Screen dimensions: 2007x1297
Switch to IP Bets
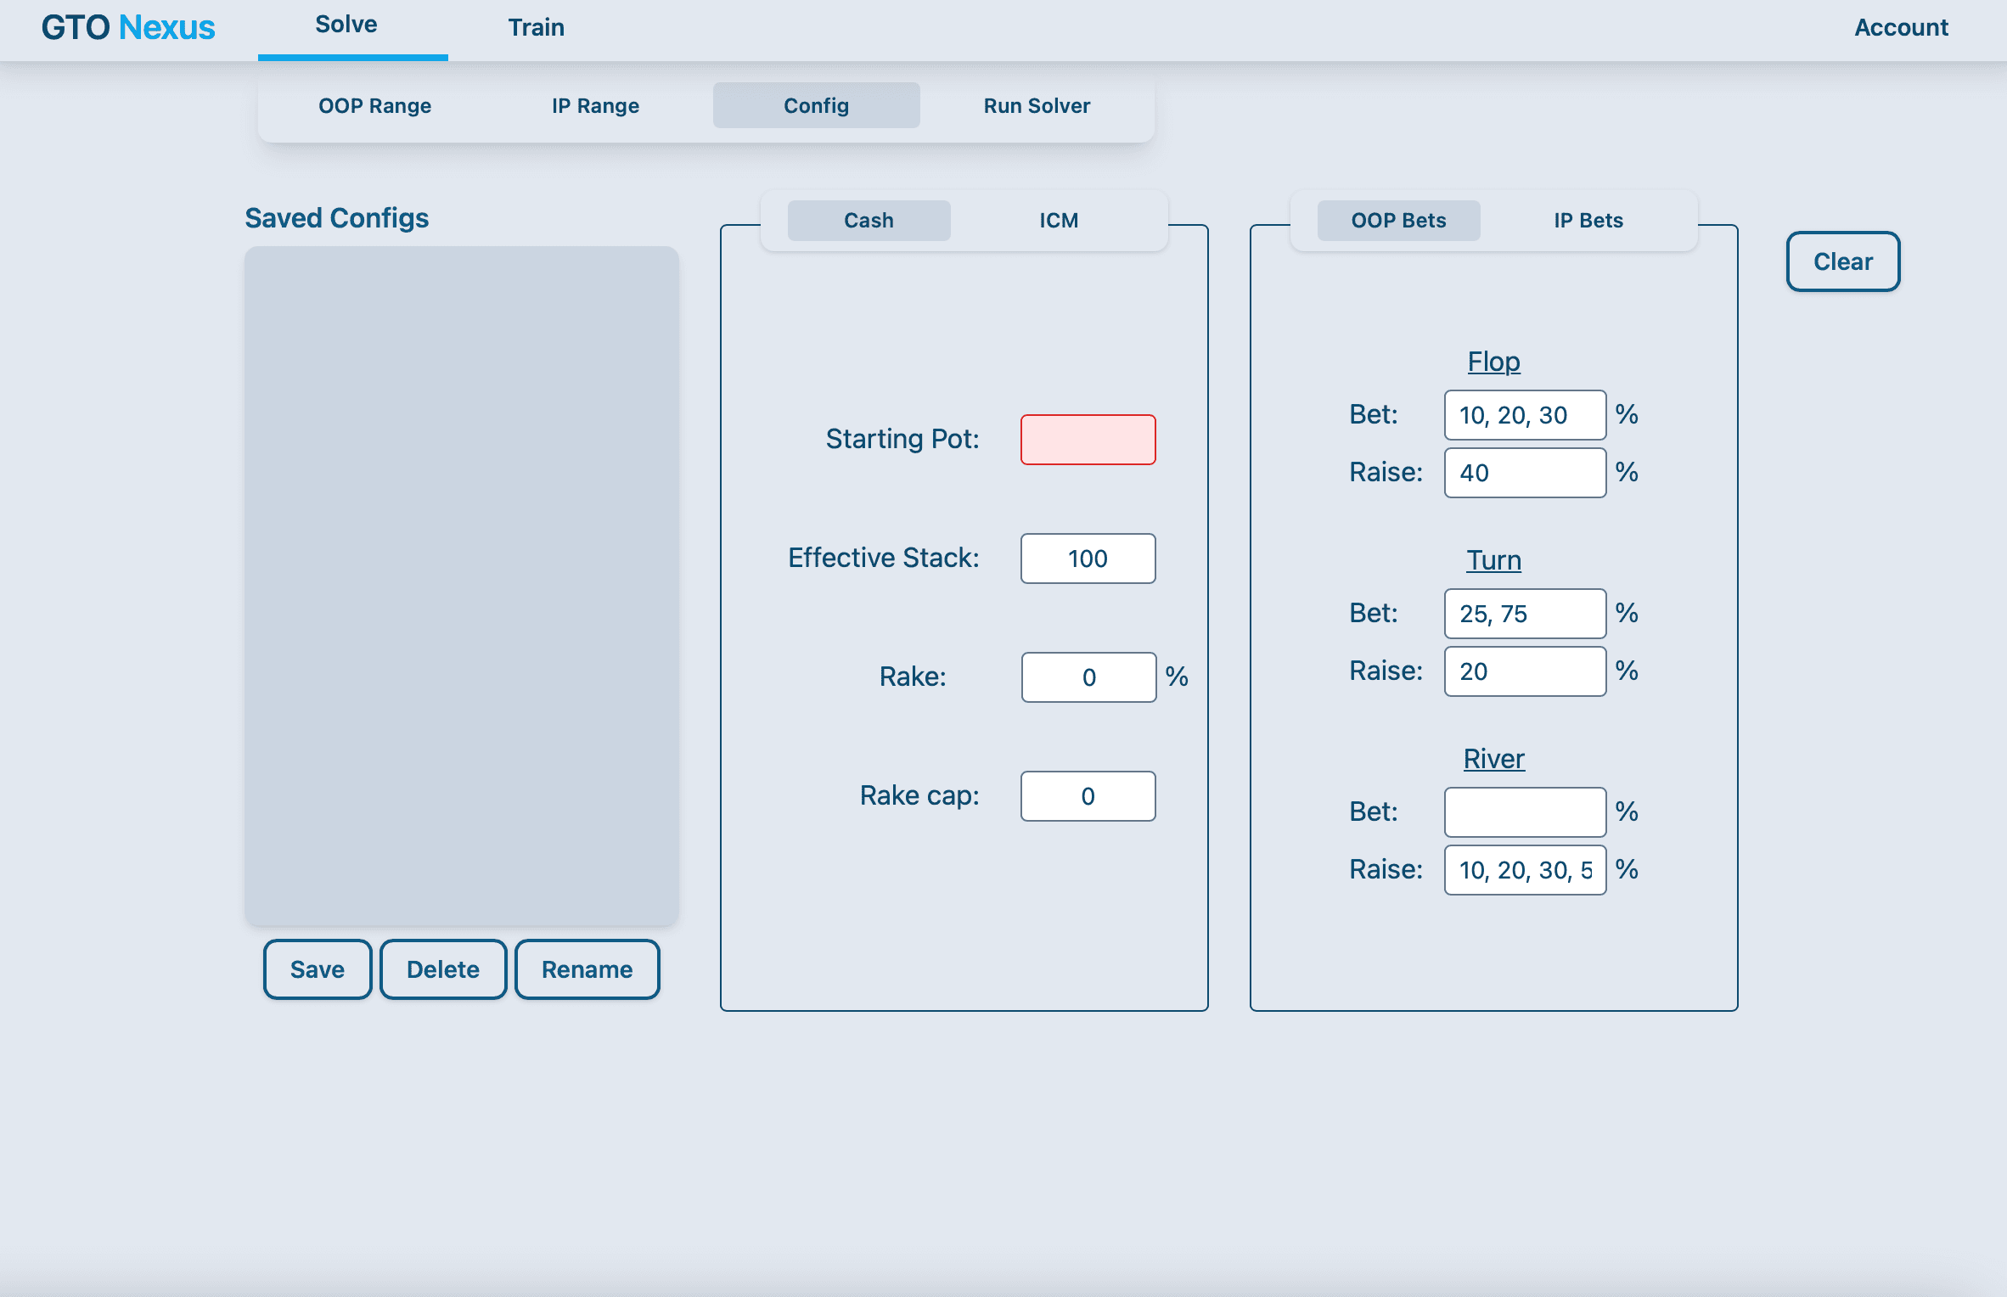[x=1588, y=221]
